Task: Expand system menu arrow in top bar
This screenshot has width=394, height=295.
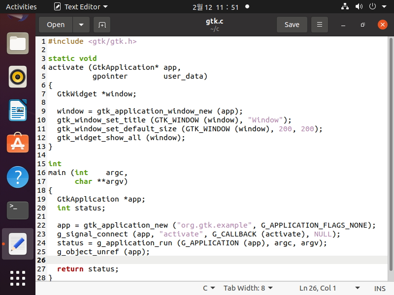Action: [x=384, y=6]
